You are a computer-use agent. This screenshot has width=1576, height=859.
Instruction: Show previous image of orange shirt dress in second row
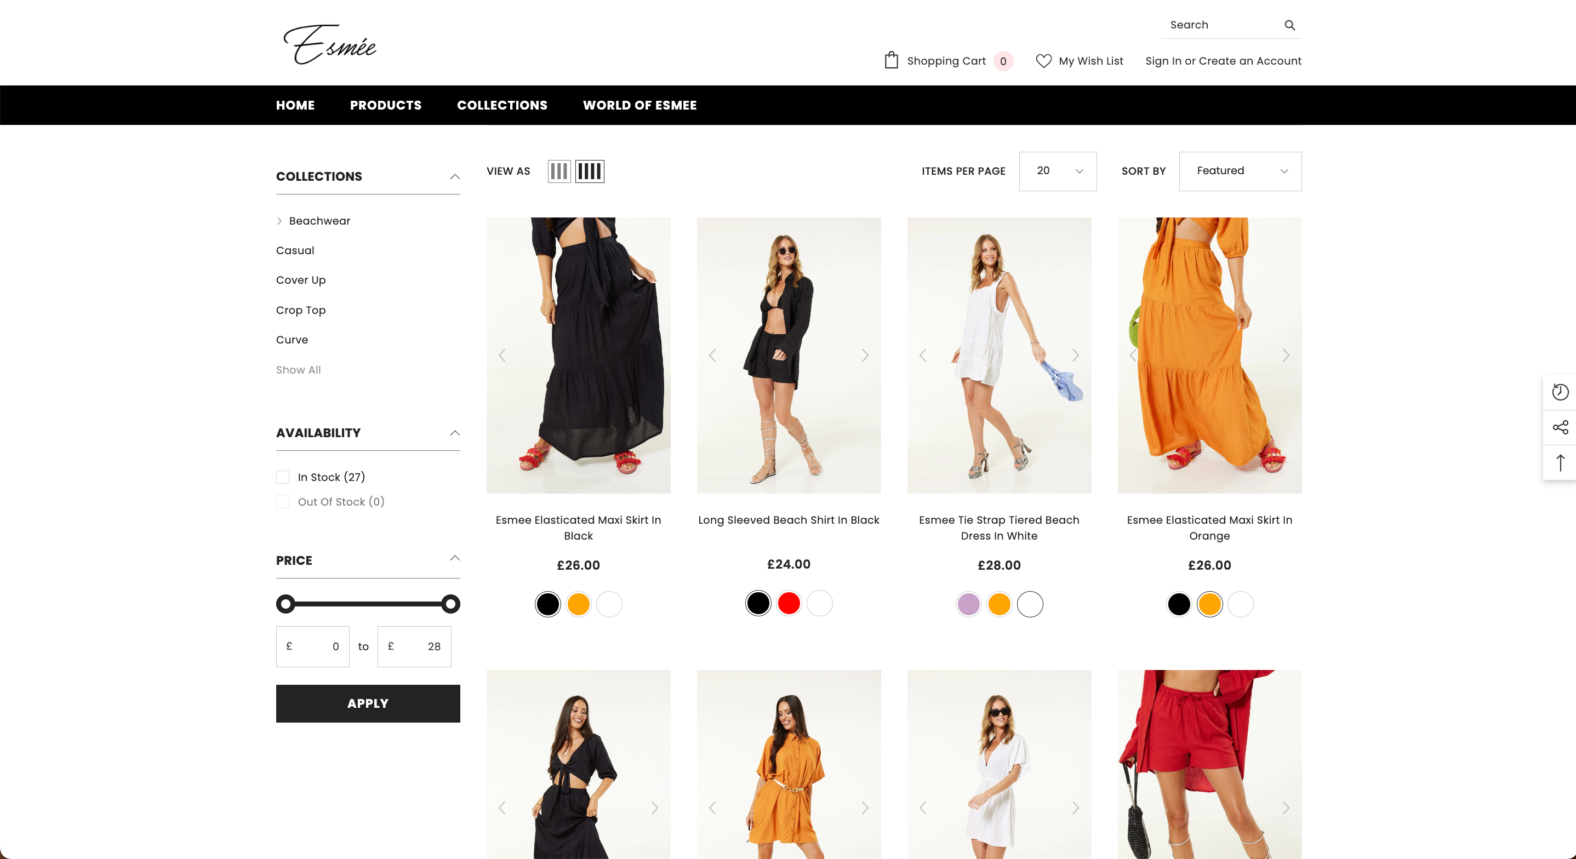(x=712, y=808)
